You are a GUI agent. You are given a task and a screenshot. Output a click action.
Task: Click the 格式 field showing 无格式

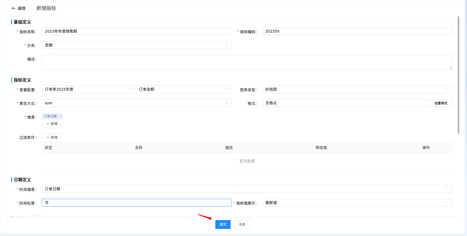(346, 103)
